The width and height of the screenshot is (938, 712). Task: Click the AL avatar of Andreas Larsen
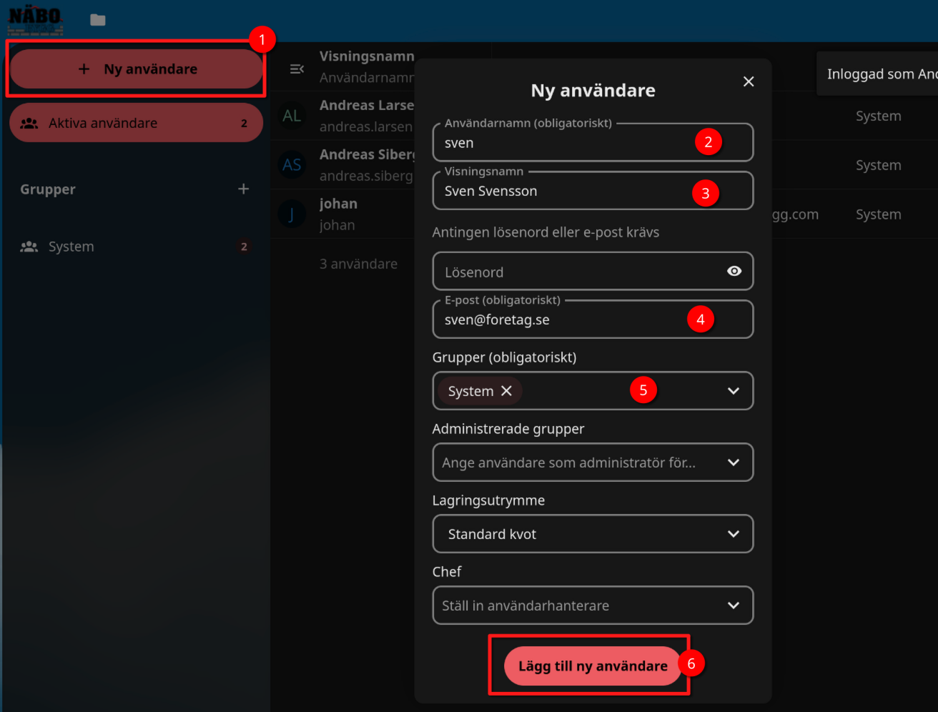pyautogui.click(x=292, y=116)
